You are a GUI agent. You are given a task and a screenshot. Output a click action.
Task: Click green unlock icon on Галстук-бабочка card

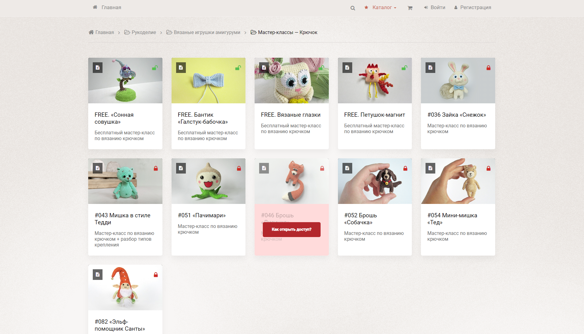[x=238, y=68]
